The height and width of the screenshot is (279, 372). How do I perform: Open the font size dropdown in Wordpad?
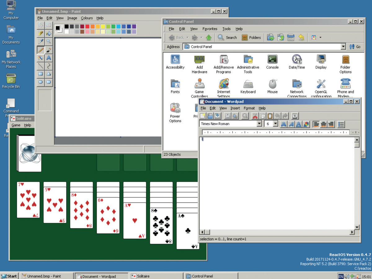275,124
